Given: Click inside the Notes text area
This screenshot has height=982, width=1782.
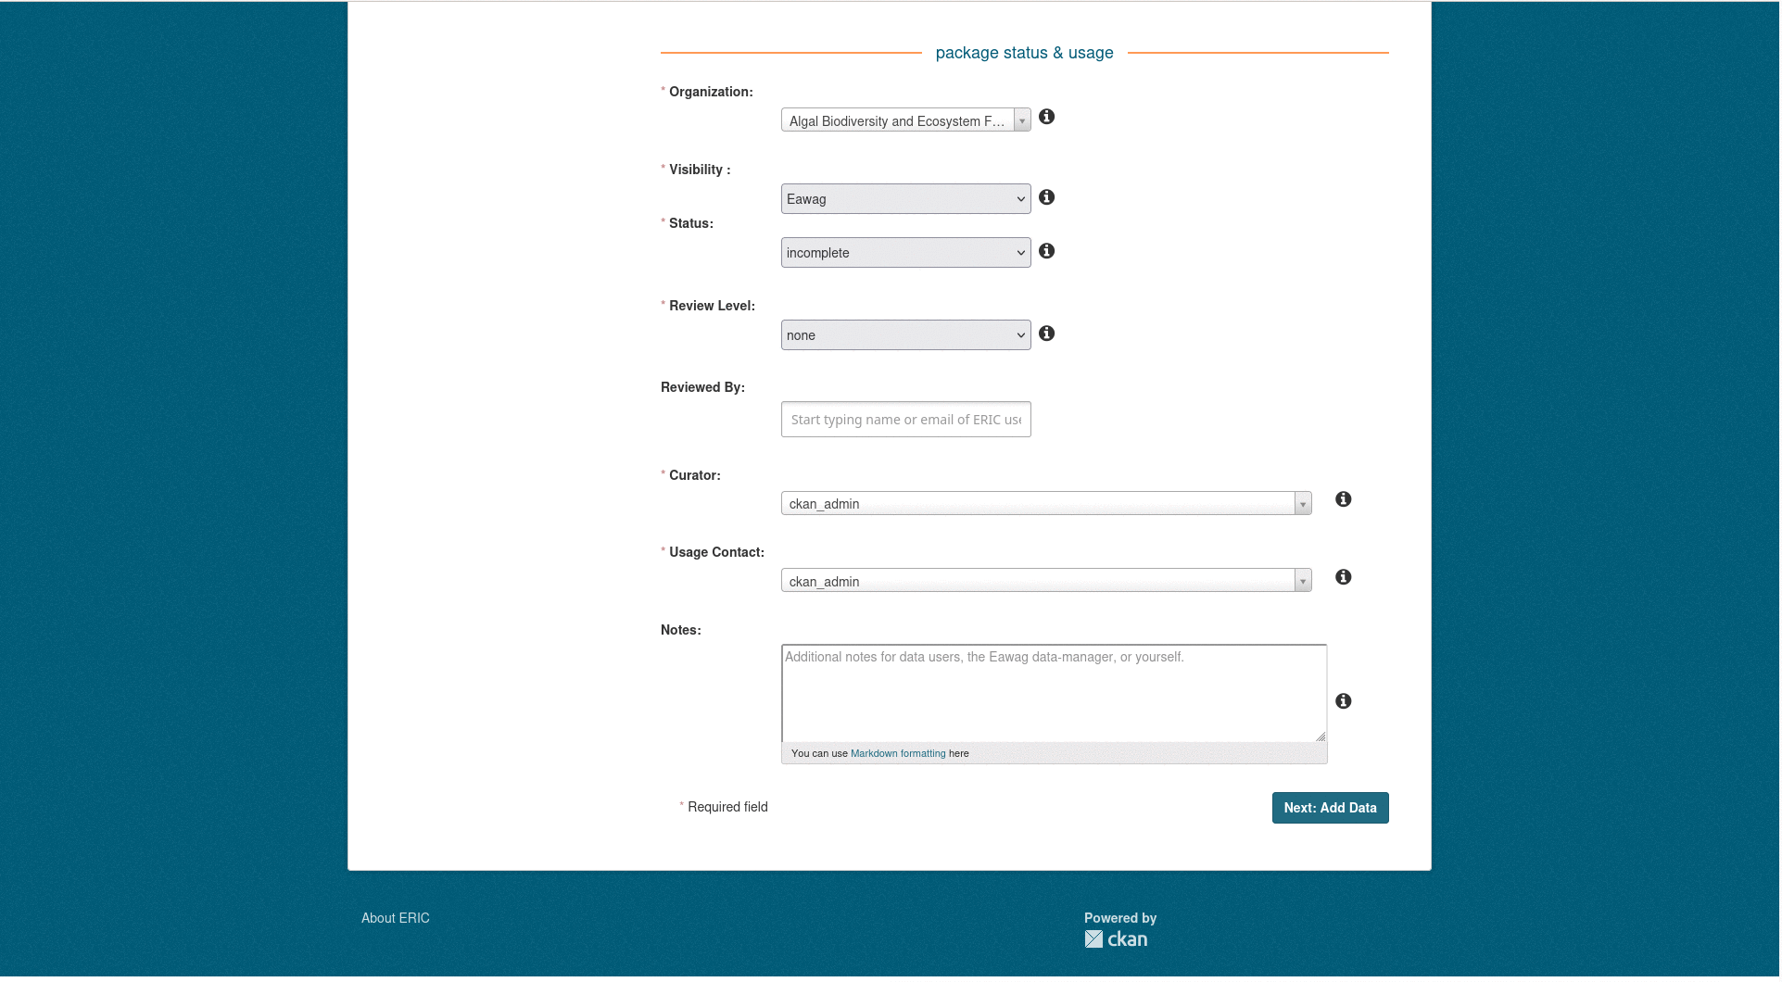Looking at the screenshot, I should (1054, 695).
